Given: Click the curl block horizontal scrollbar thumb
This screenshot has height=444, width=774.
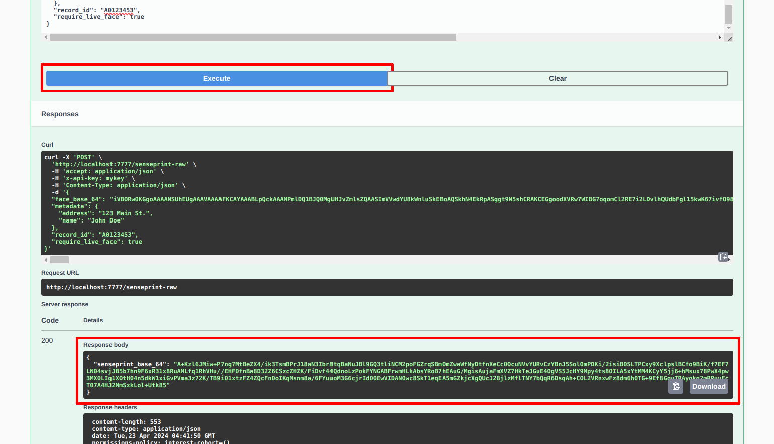Looking at the screenshot, I should click(x=59, y=260).
